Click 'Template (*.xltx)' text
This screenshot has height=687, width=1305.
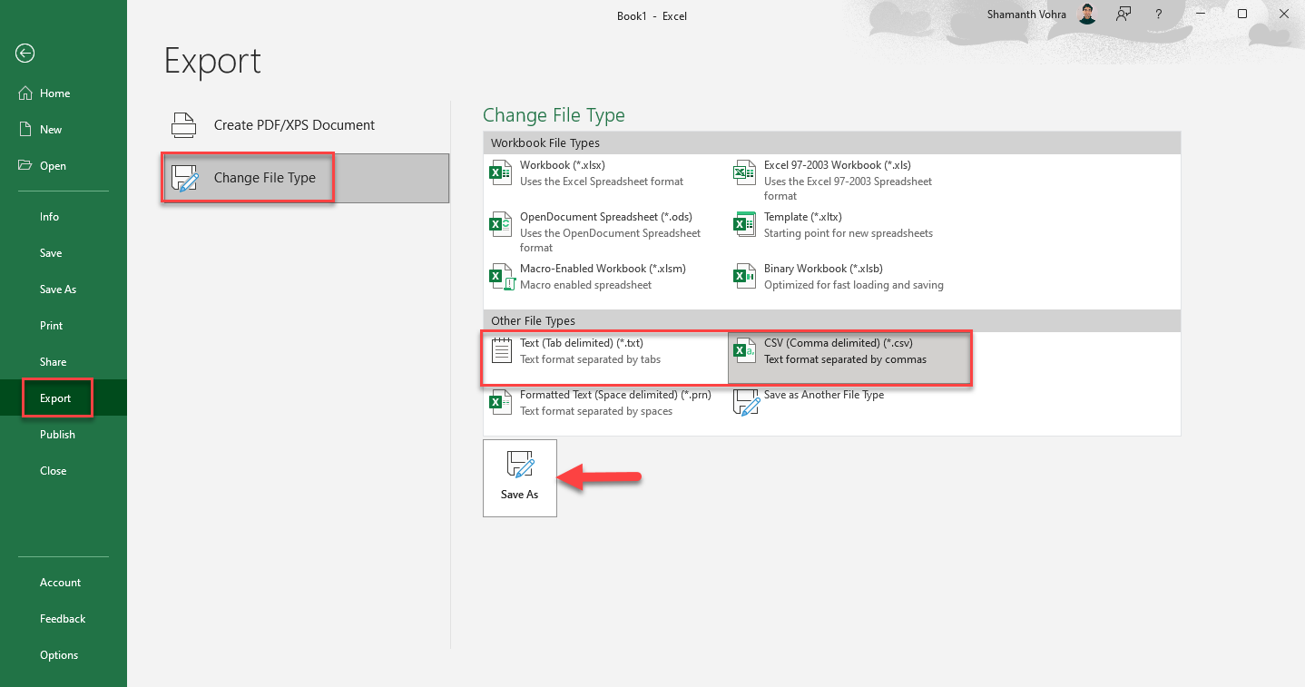[803, 217]
